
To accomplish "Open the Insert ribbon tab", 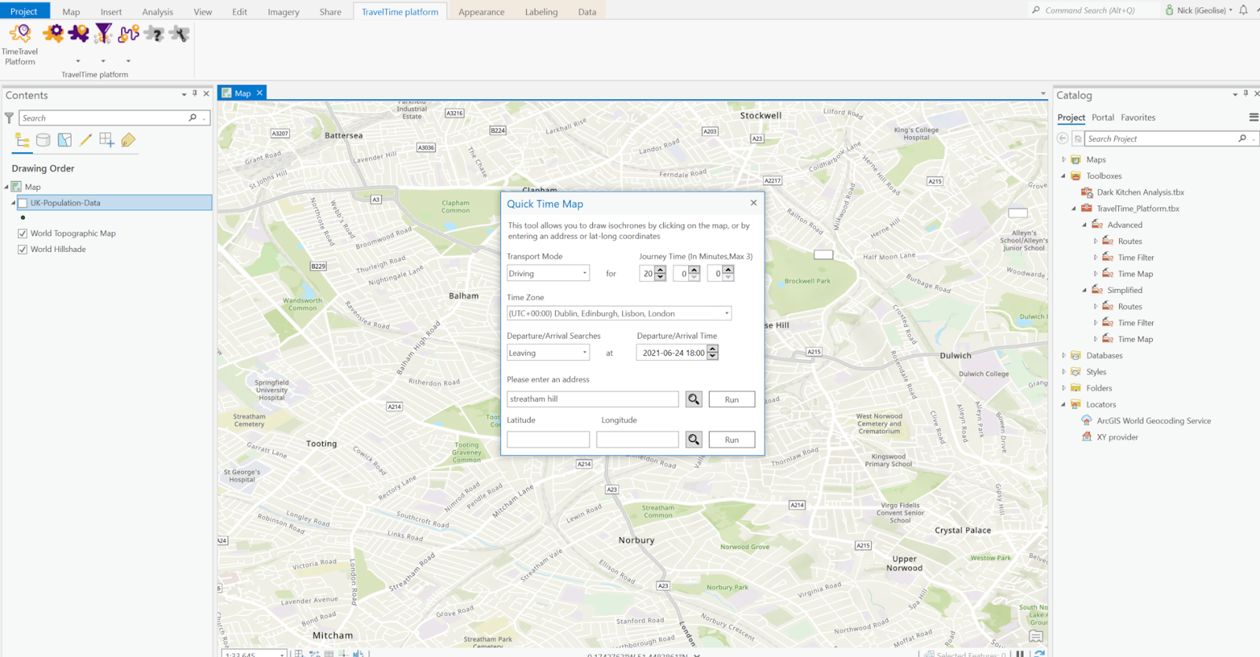I will [111, 12].
